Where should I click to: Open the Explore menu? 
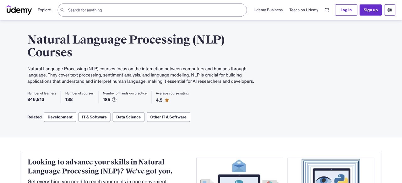pos(44,10)
